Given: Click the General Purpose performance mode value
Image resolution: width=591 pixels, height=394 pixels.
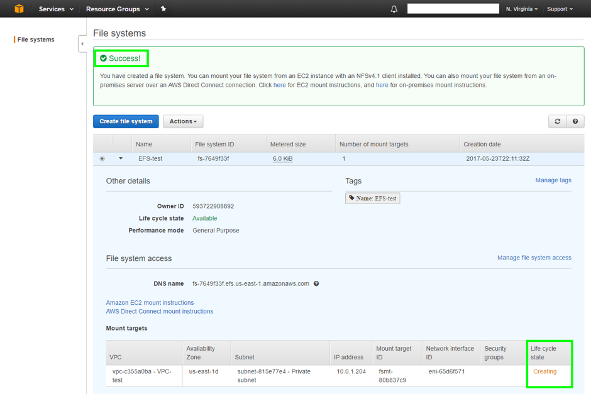Looking at the screenshot, I should tap(216, 230).
